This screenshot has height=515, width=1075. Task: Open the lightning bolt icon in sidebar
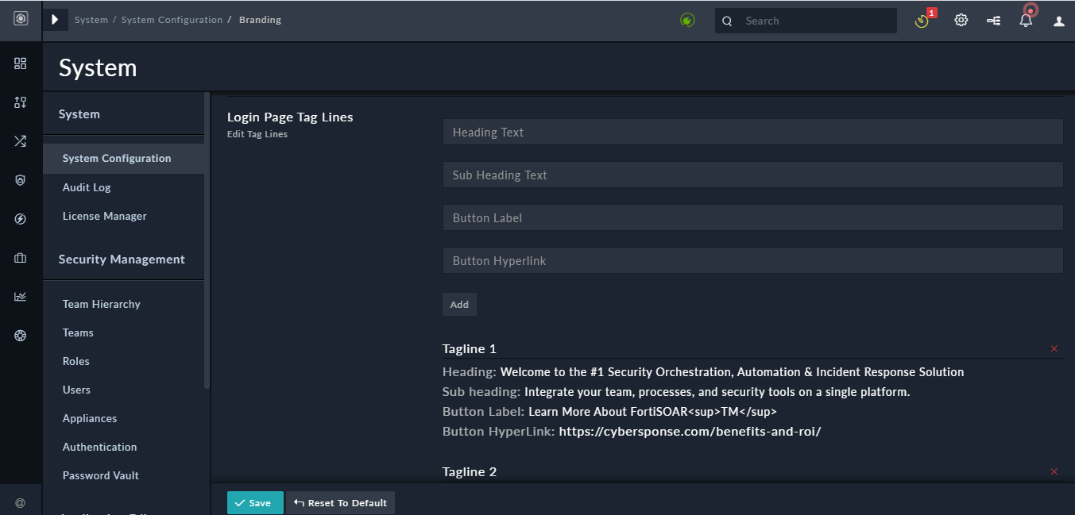click(x=21, y=219)
